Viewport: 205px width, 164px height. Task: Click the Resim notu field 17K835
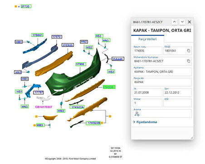pos(147,51)
